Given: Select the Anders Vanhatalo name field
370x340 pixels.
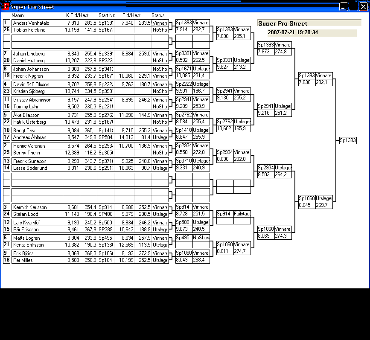Looking at the screenshot, I should pyautogui.click(x=37, y=23).
